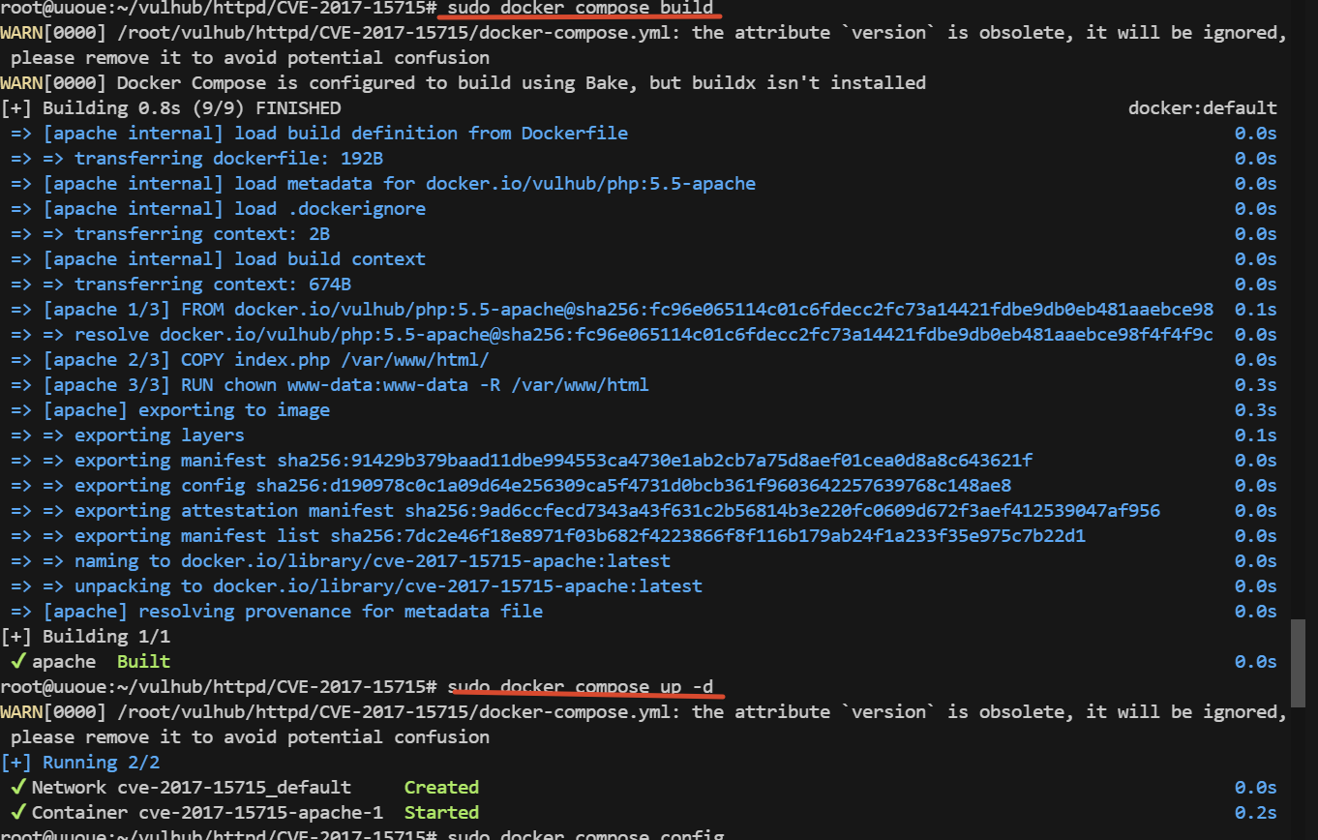Image resolution: width=1318 pixels, height=840 pixels.
Task: Click the '[apache 1/3] FROM' build step line
Action: (612, 310)
